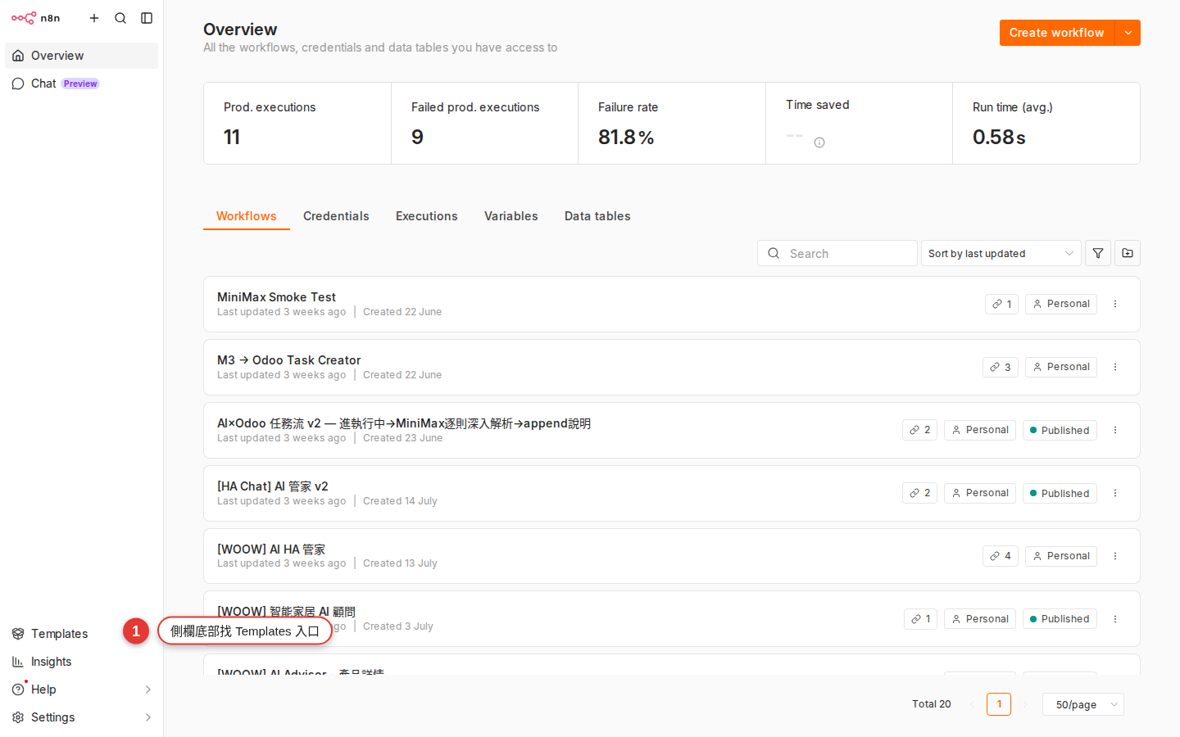Select page 1 in pagination
1180x737 pixels.
[999, 704]
